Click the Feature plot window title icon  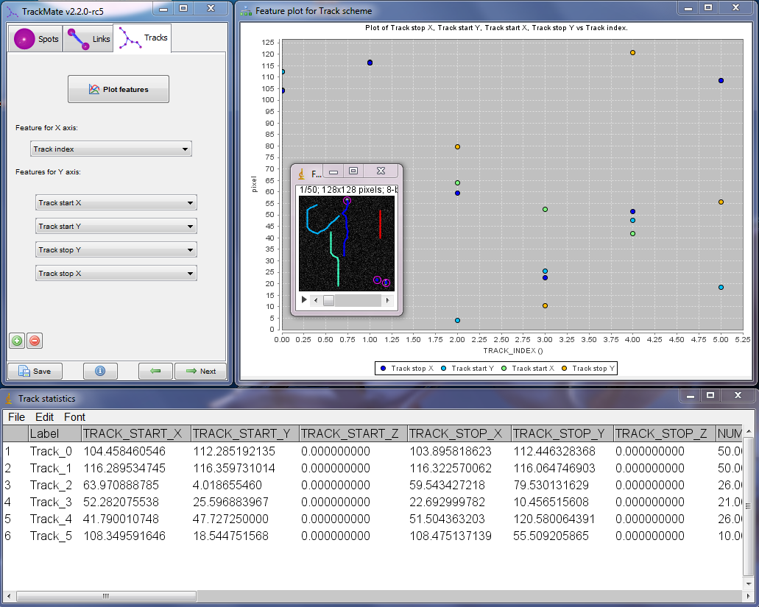(246, 11)
